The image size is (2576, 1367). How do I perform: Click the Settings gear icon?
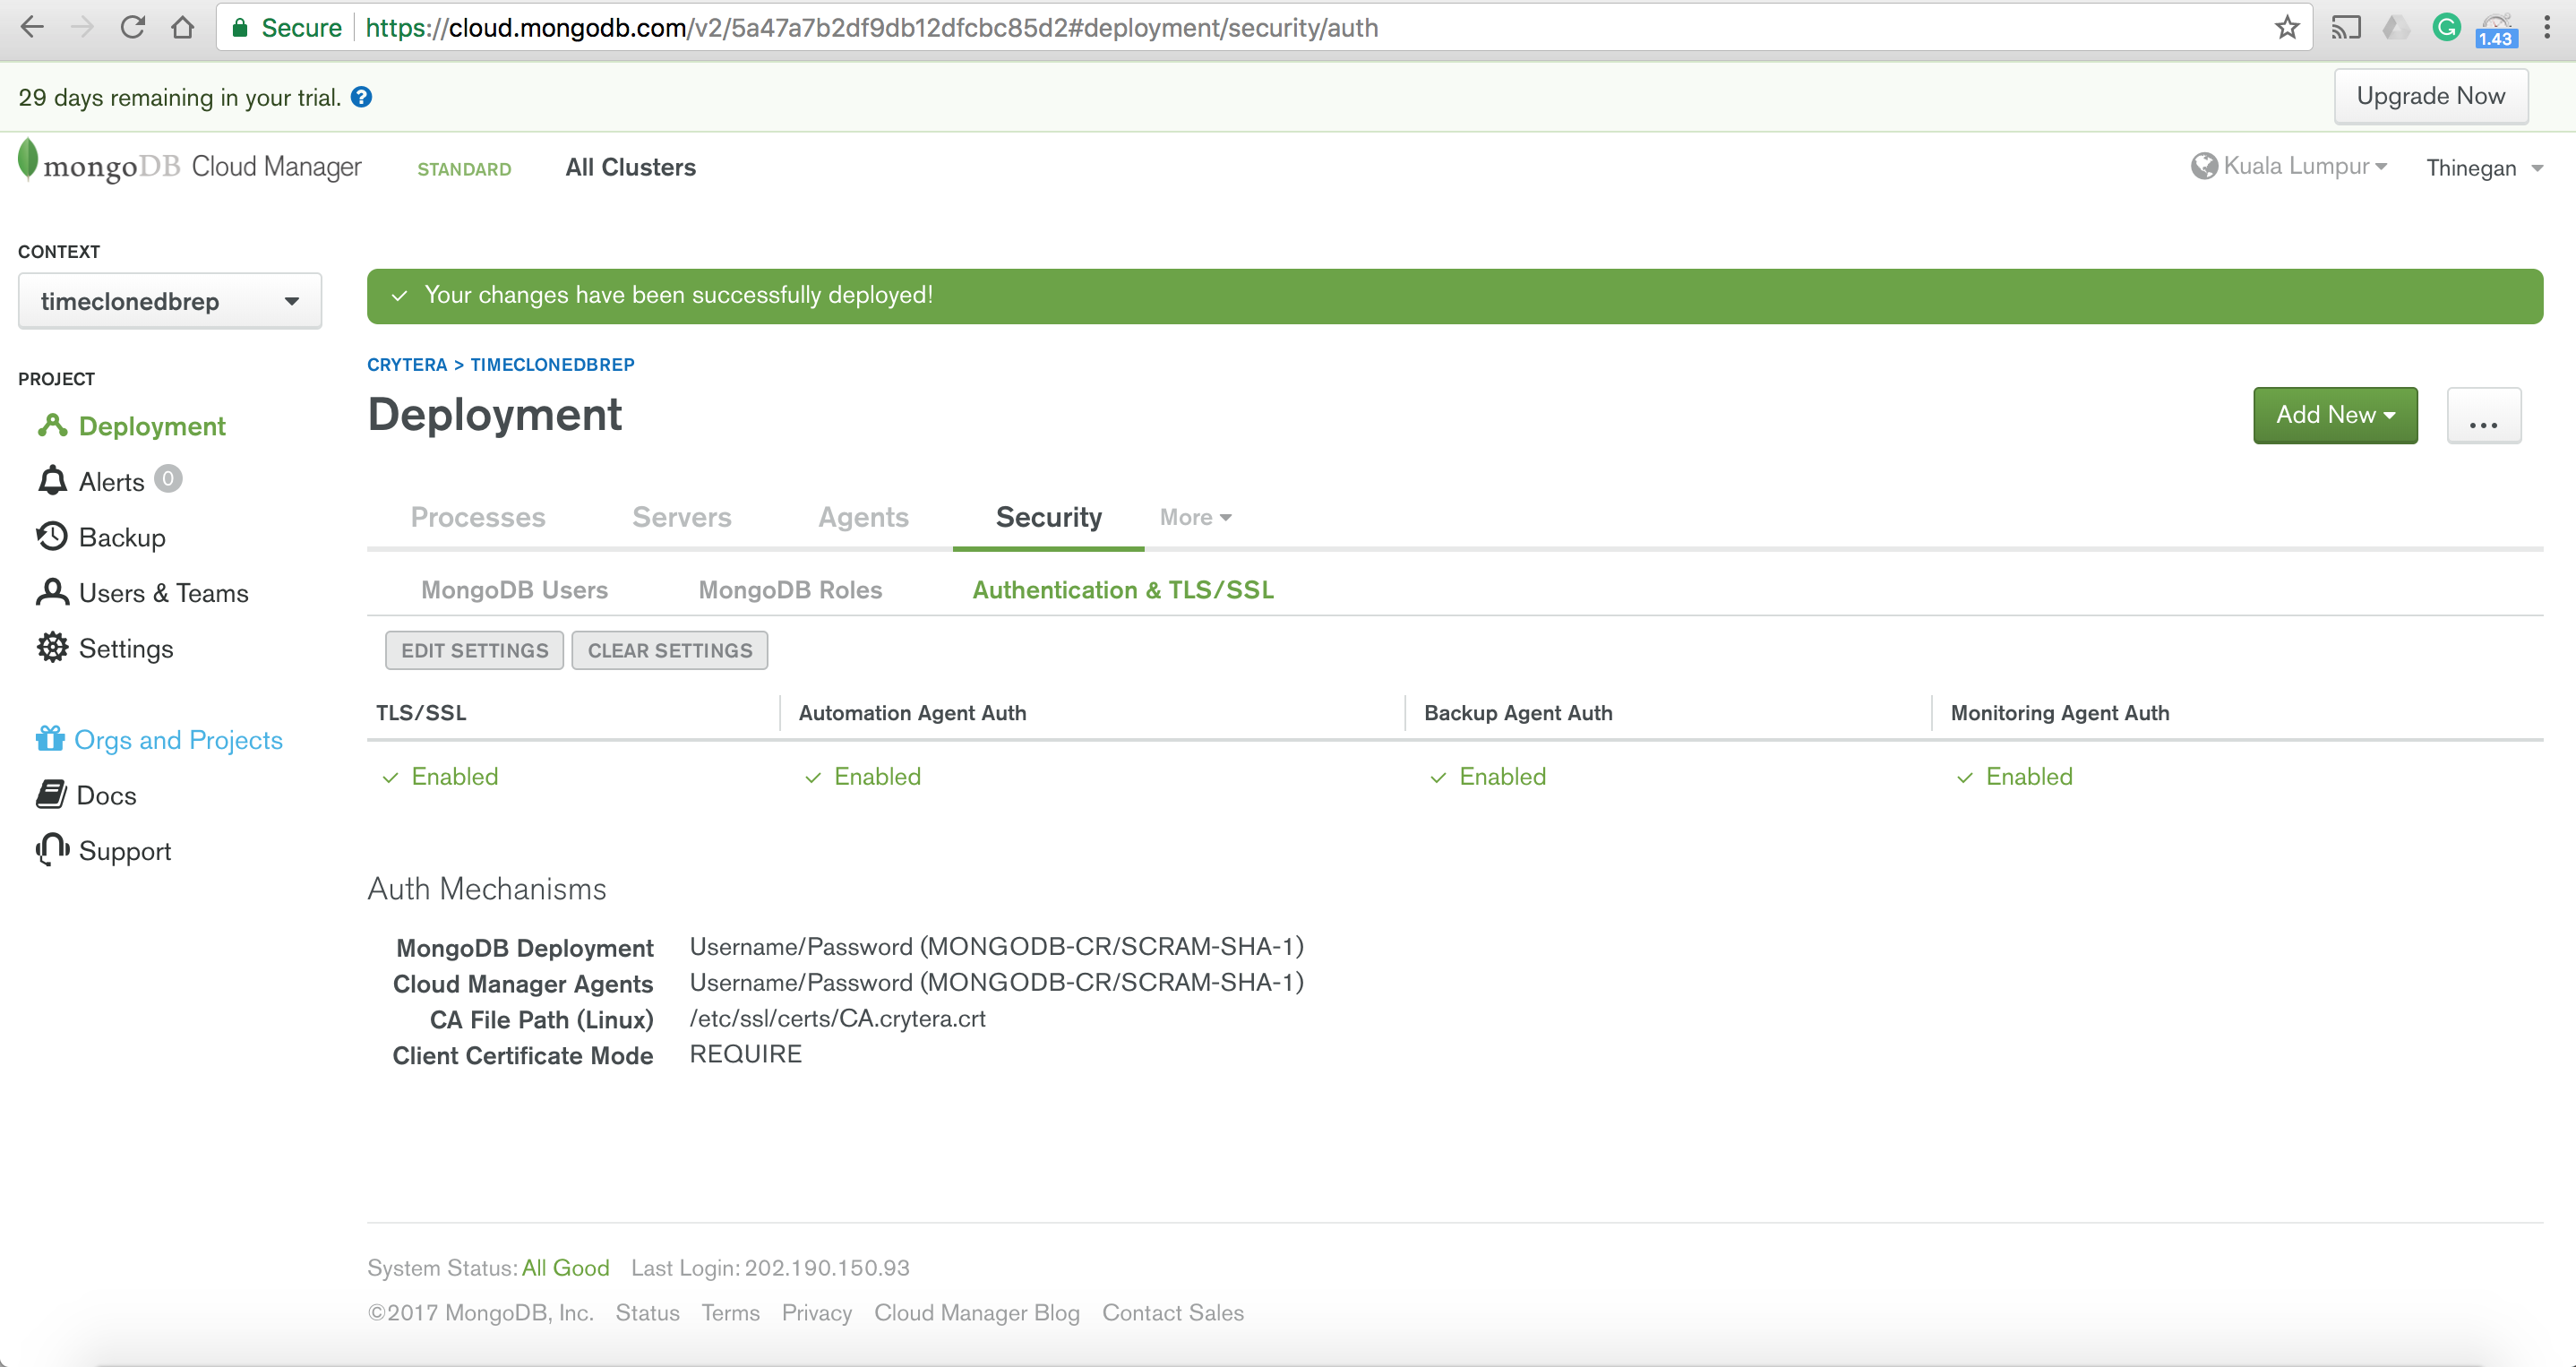(x=52, y=648)
